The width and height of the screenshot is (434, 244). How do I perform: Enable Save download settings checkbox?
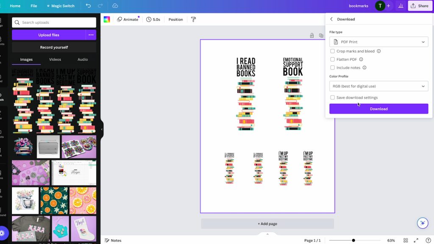pyautogui.click(x=333, y=97)
